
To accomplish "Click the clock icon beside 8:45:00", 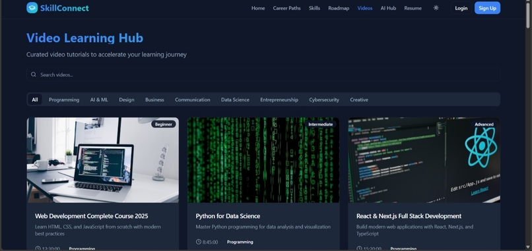I will tap(199, 242).
